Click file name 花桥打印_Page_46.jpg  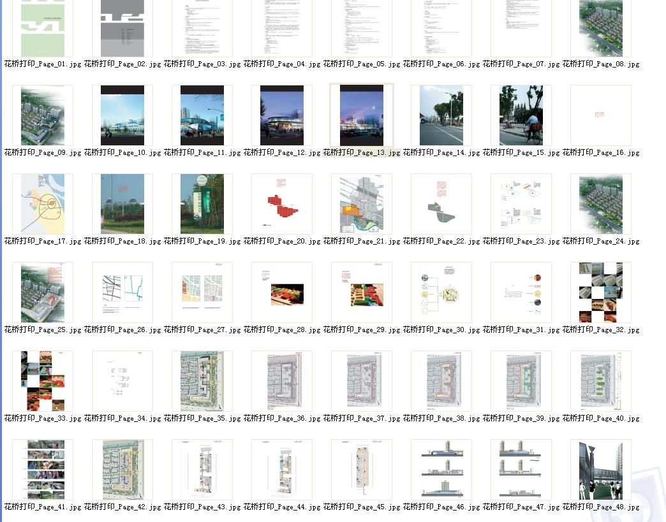click(x=441, y=507)
